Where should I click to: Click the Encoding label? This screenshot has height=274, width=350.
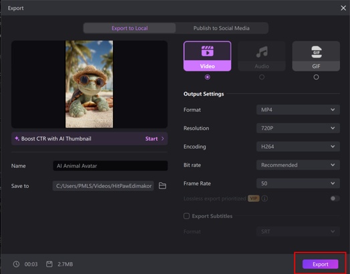coord(194,147)
